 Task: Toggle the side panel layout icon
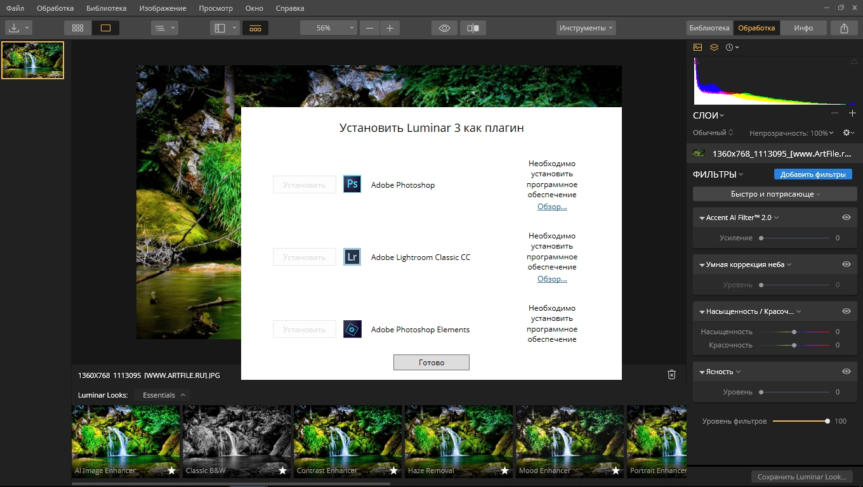[x=220, y=28]
